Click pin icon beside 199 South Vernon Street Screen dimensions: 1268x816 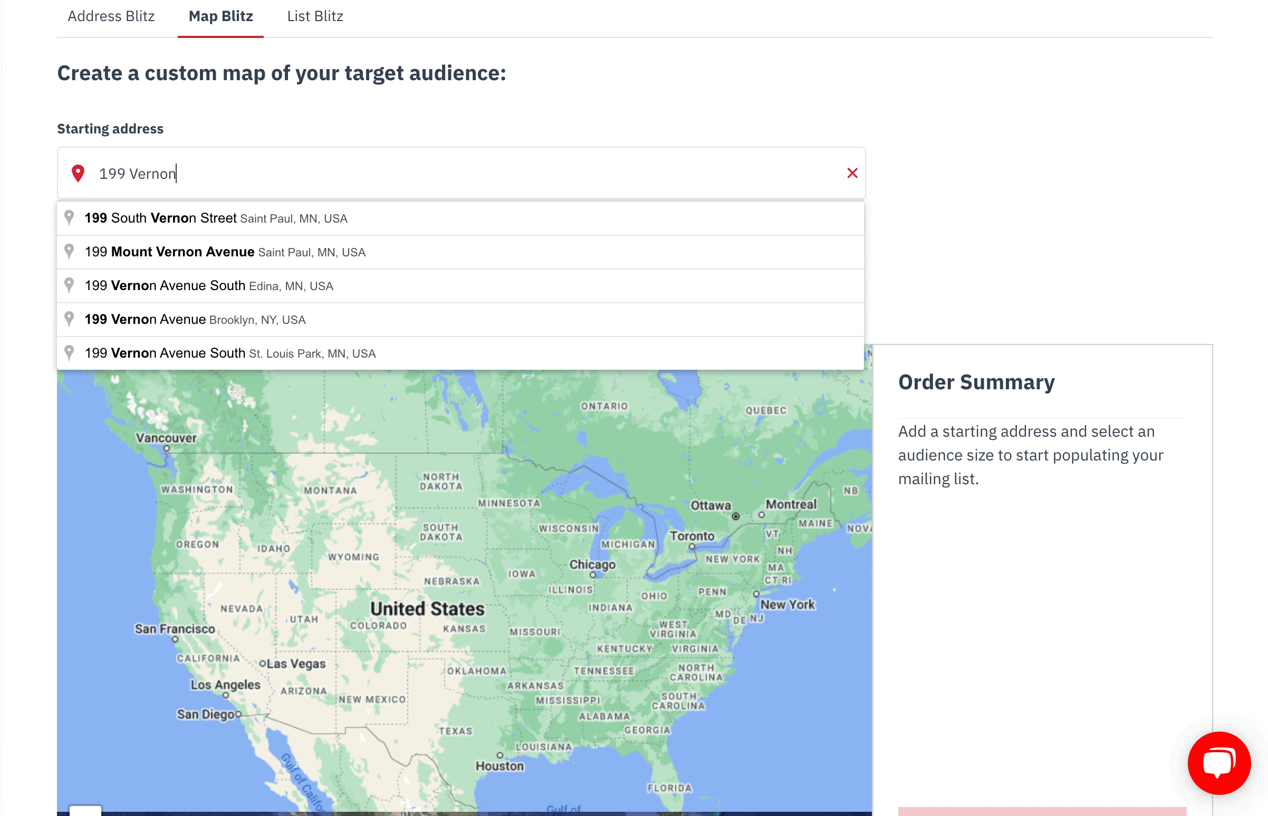coord(70,218)
